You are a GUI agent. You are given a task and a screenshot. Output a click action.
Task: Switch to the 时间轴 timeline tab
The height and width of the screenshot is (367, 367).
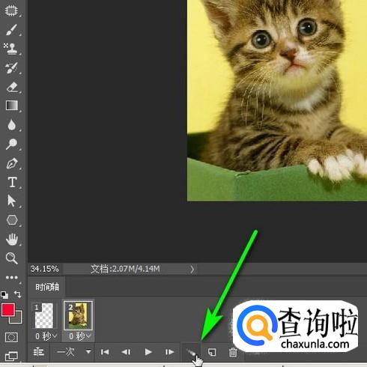point(47,287)
